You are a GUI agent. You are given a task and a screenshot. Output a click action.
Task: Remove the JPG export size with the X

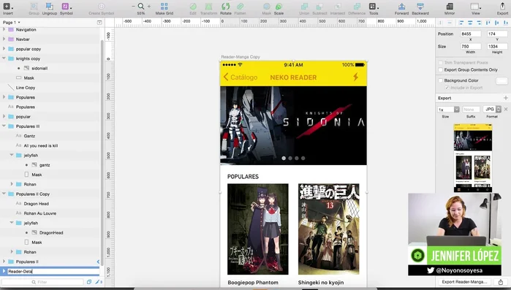[x=506, y=110]
